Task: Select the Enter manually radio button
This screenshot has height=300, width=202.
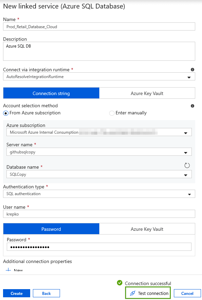Action: pos(112,113)
